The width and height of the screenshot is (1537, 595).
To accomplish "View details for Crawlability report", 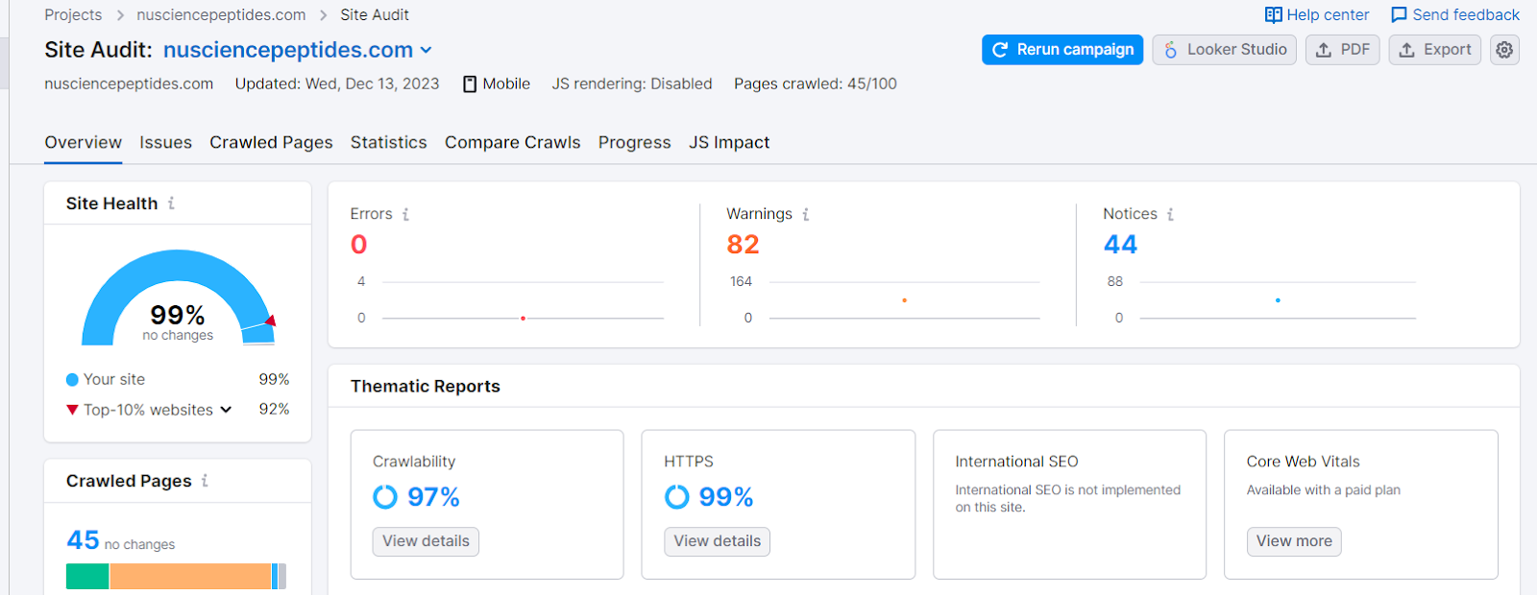I will click(x=426, y=541).
